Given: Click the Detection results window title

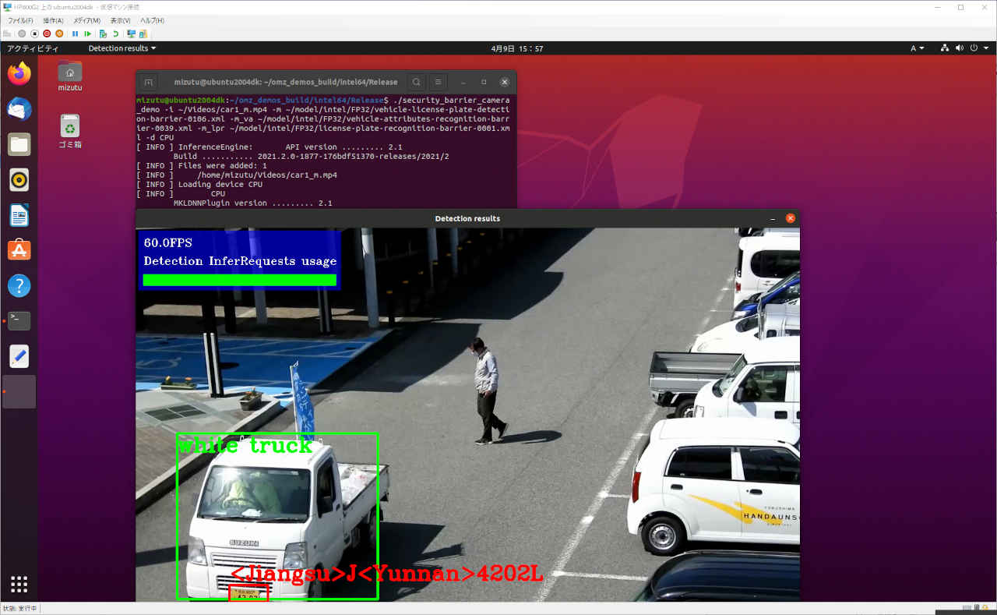Looking at the screenshot, I should point(467,218).
